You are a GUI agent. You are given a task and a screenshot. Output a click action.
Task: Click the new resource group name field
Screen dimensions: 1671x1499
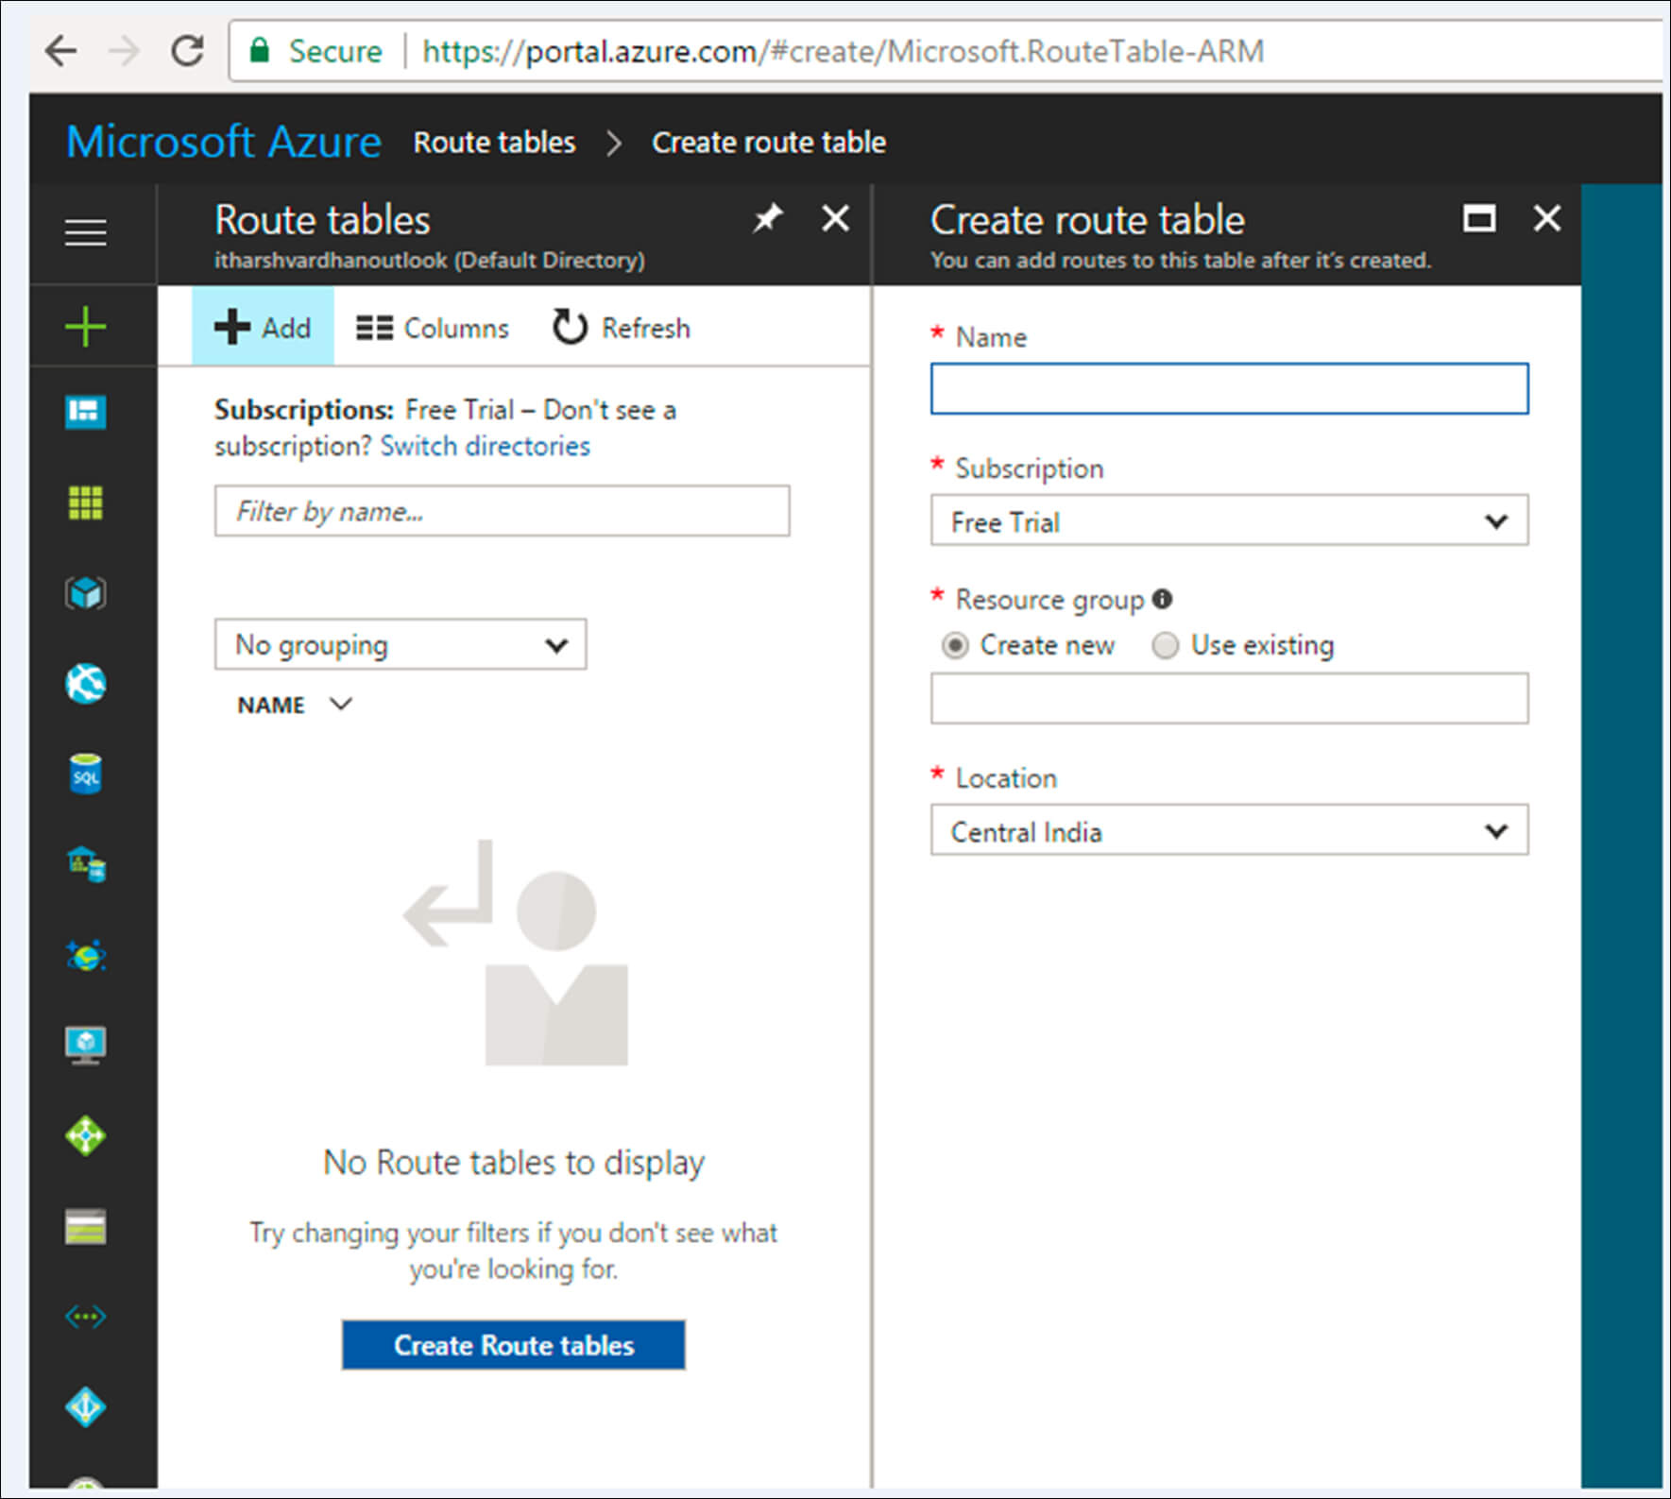[x=1229, y=699]
